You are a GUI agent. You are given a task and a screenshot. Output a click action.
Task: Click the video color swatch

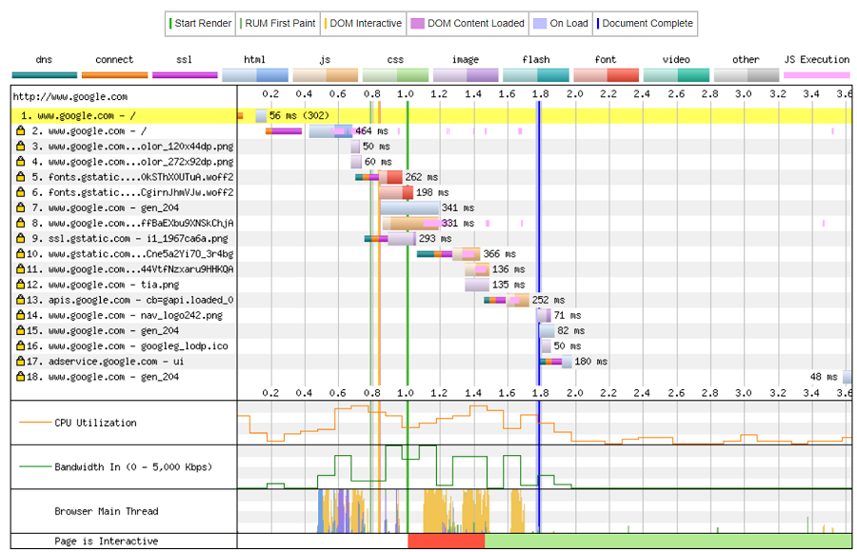coord(677,75)
